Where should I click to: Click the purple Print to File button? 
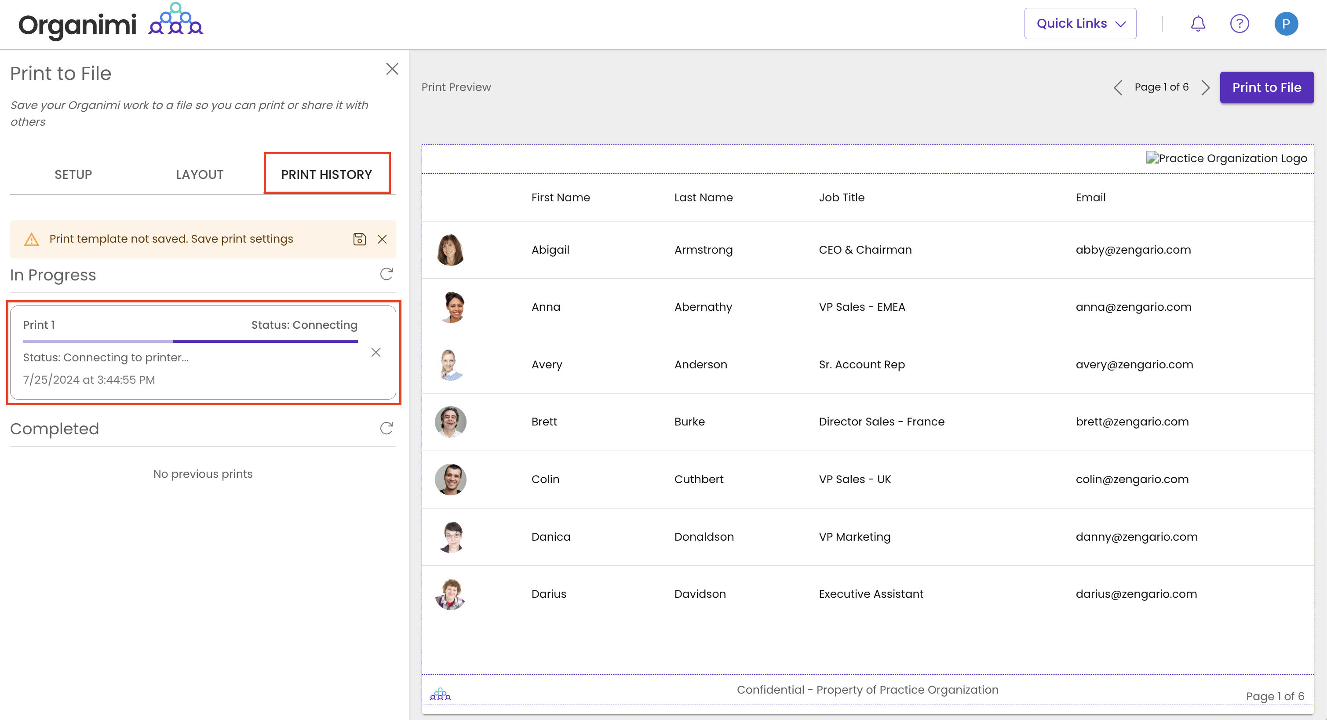[x=1266, y=87]
